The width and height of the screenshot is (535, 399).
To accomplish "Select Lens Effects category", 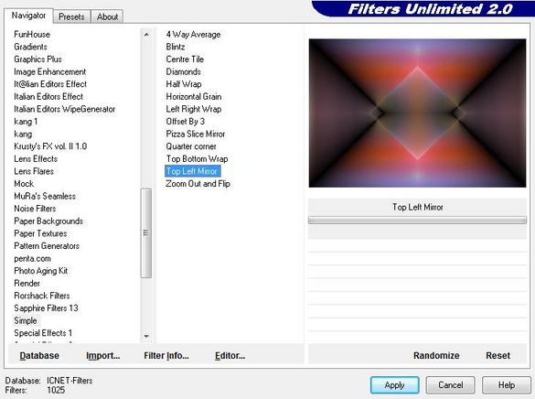I will pos(36,158).
